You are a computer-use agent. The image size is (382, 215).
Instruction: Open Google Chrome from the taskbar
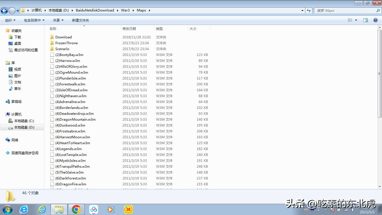tap(76, 209)
